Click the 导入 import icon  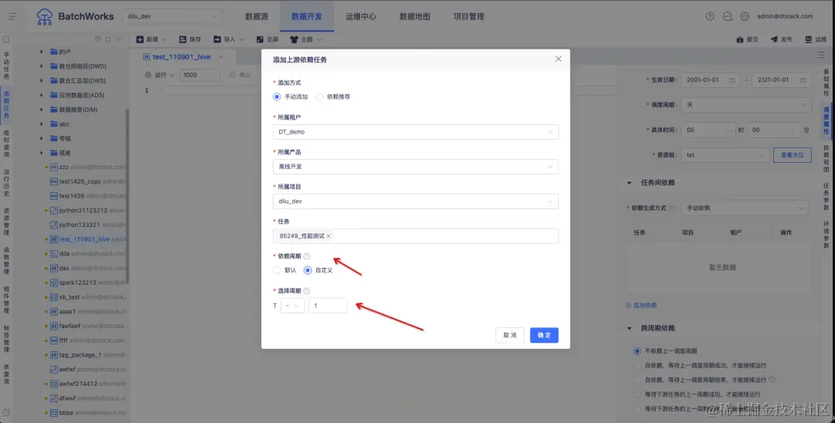click(217, 39)
